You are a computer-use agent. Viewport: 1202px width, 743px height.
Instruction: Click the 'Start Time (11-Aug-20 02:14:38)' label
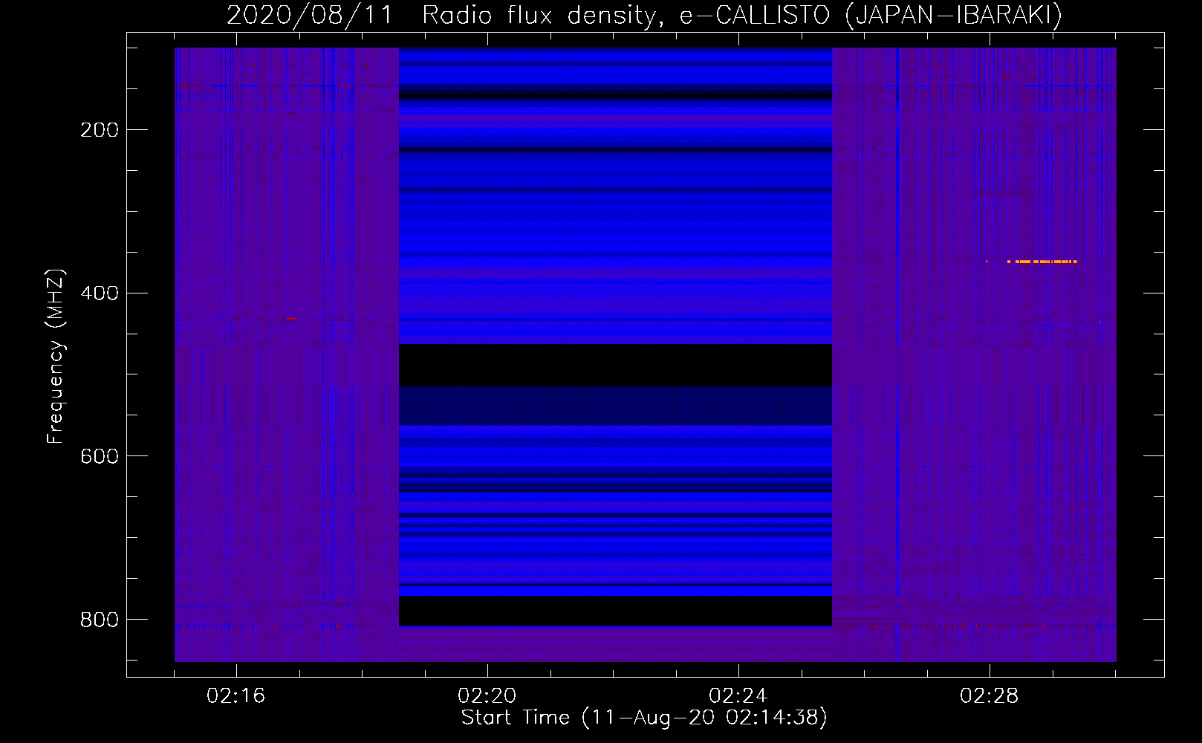coord(644,717)
